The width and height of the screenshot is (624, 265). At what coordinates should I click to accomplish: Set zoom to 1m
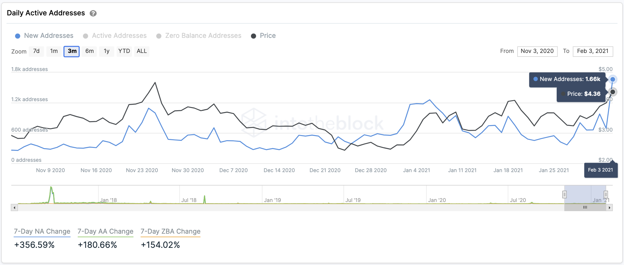pos(54,51)
